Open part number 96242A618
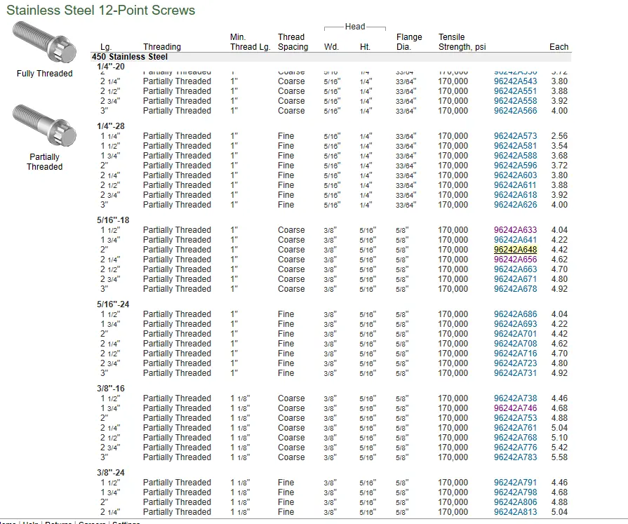The height and width of the screenshot is (524, 628). point(515,195)
